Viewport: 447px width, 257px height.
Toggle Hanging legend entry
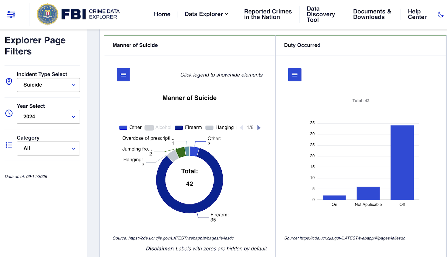tap(220, 127)
